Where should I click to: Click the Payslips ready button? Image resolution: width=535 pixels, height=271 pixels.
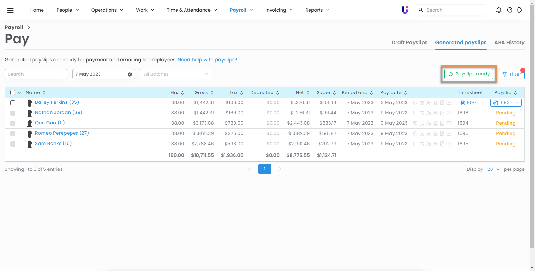point(469,74)
